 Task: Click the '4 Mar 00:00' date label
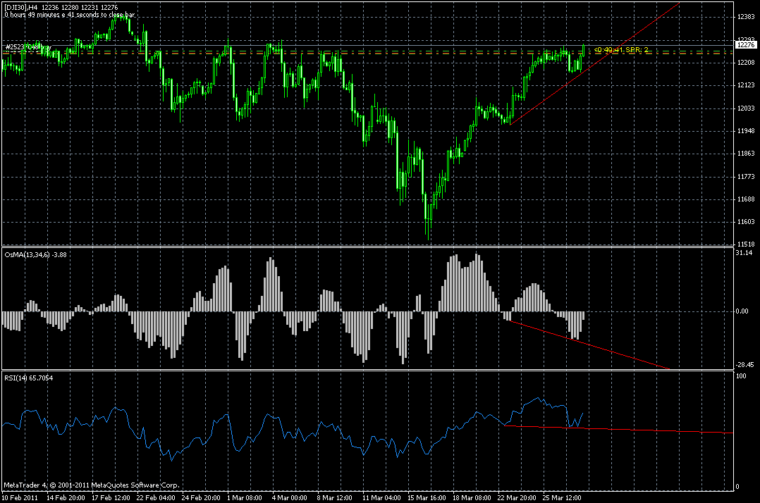[x=289, y=497]
